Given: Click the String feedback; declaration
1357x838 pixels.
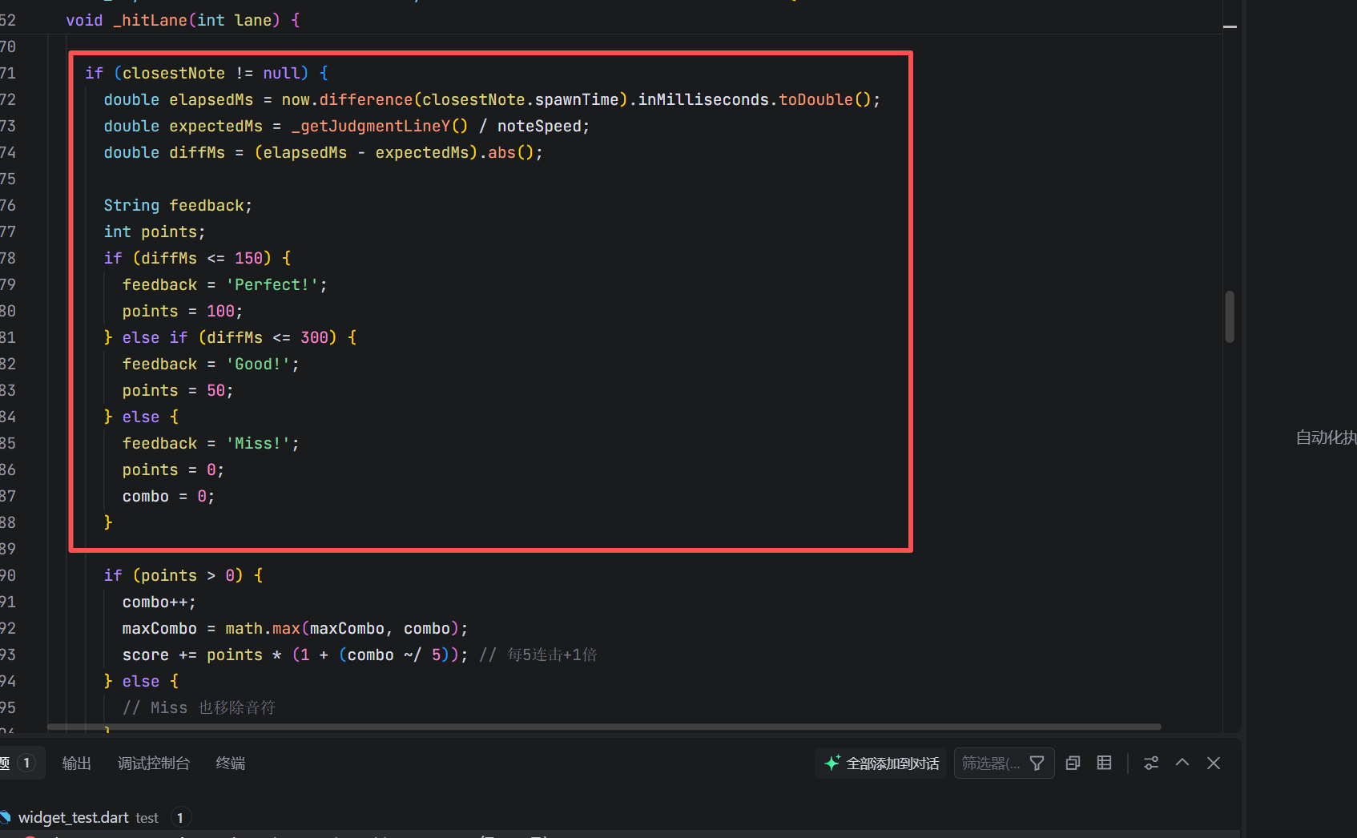Looking at the screenshot, I should [178, 205].
